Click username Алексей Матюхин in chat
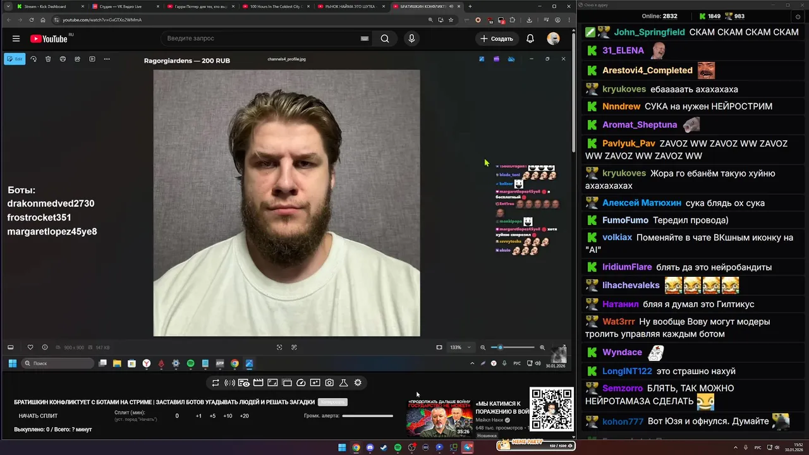Image resolution: width=809 pixels, height=455 pixels. (642, 203)
